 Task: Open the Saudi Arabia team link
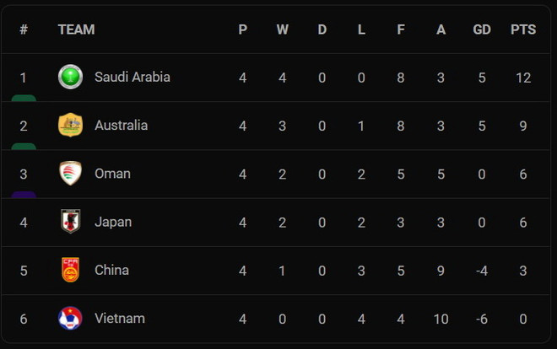click(132, 77)
